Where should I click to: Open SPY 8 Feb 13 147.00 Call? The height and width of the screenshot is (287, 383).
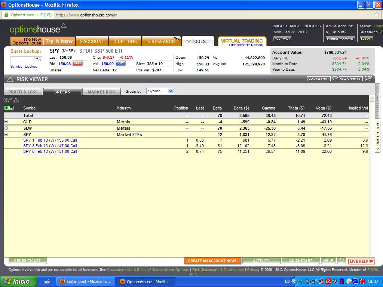pos(50,146)
